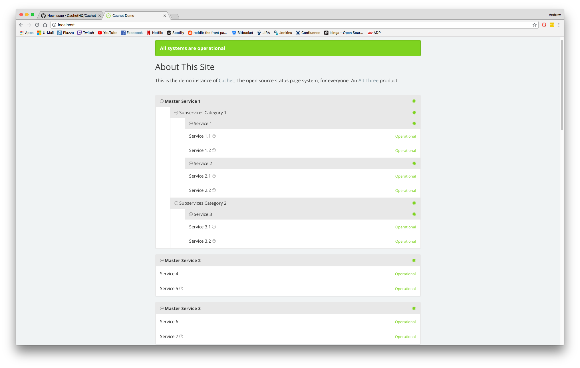Viewport: 580px width, 368px height.
Task: Click the ad blocker extension icon
Action: coord(544,25)
